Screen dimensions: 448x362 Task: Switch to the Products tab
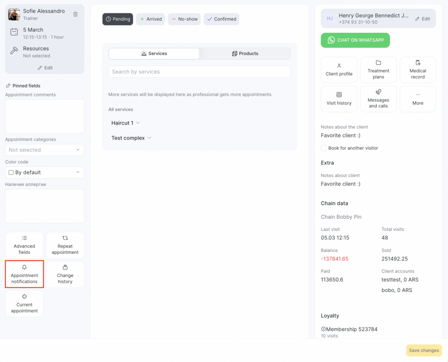pyautogui.click(x=245, y=53)
